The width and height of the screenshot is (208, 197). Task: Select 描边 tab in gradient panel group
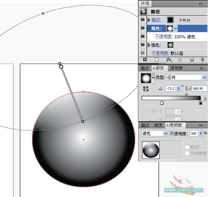(144, 68)
